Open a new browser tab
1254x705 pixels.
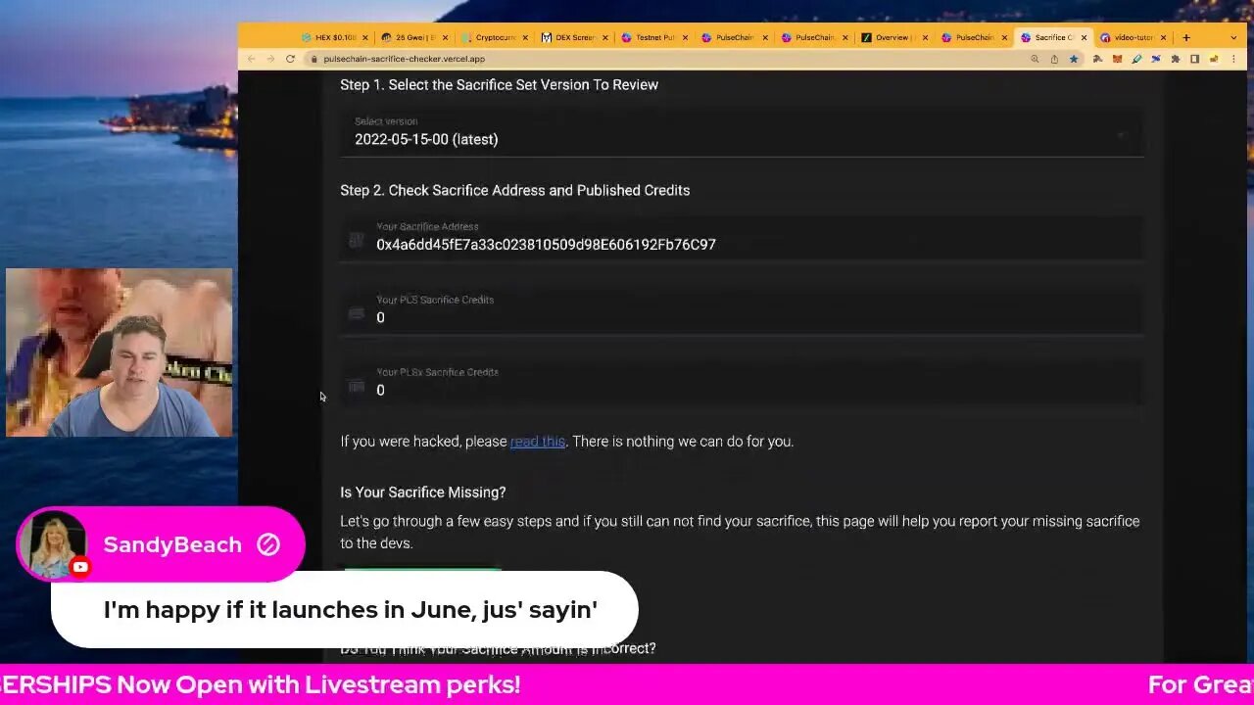tap(1186, 37)
